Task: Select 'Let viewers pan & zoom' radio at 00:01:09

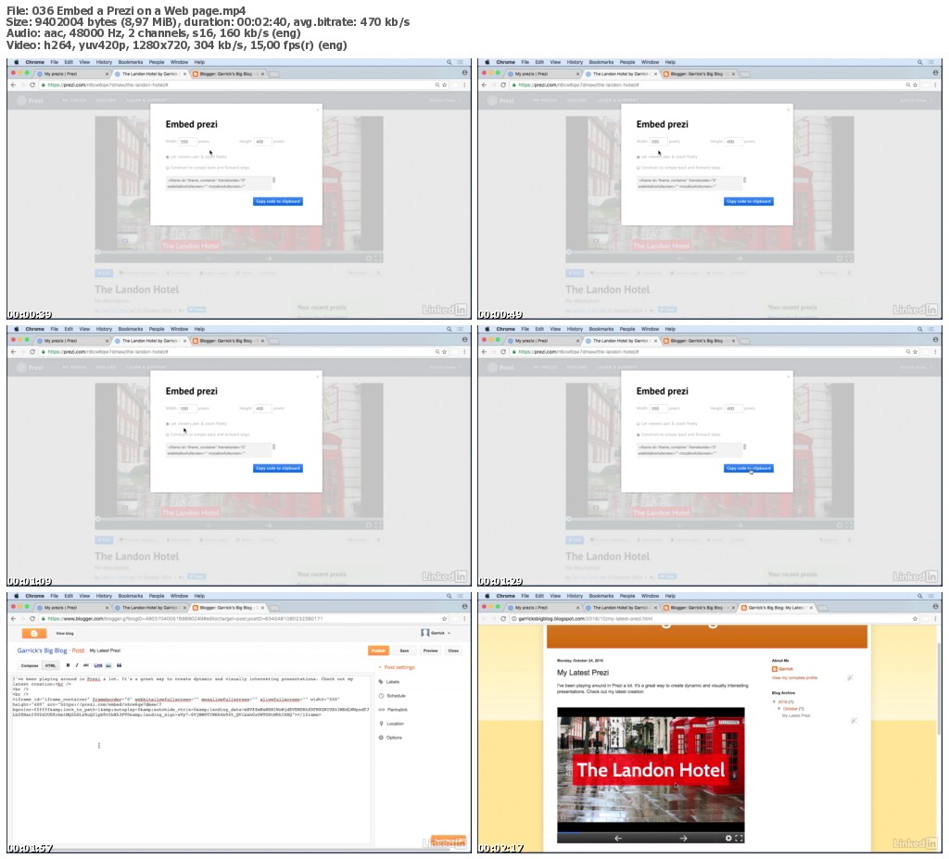Action: pos(168,423)
